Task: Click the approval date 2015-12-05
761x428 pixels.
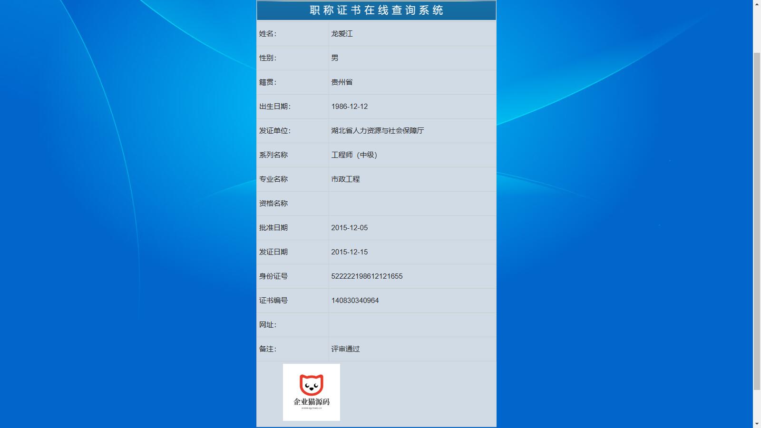Action: click(x=349, y=227)
